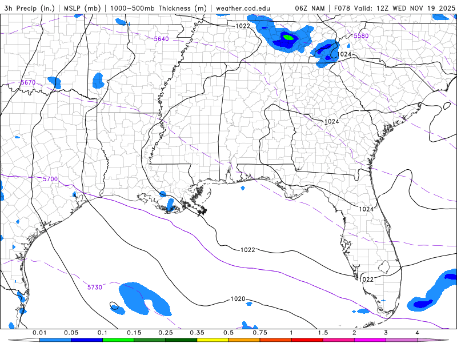Viewport: 457px width, 343px height.
Task: Click the weather.cod.edu source text
Action: pyautogui.click(x=243, y=8)
